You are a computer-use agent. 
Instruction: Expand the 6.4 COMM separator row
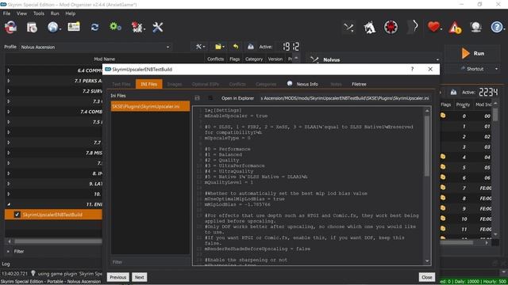pos(9,70)
